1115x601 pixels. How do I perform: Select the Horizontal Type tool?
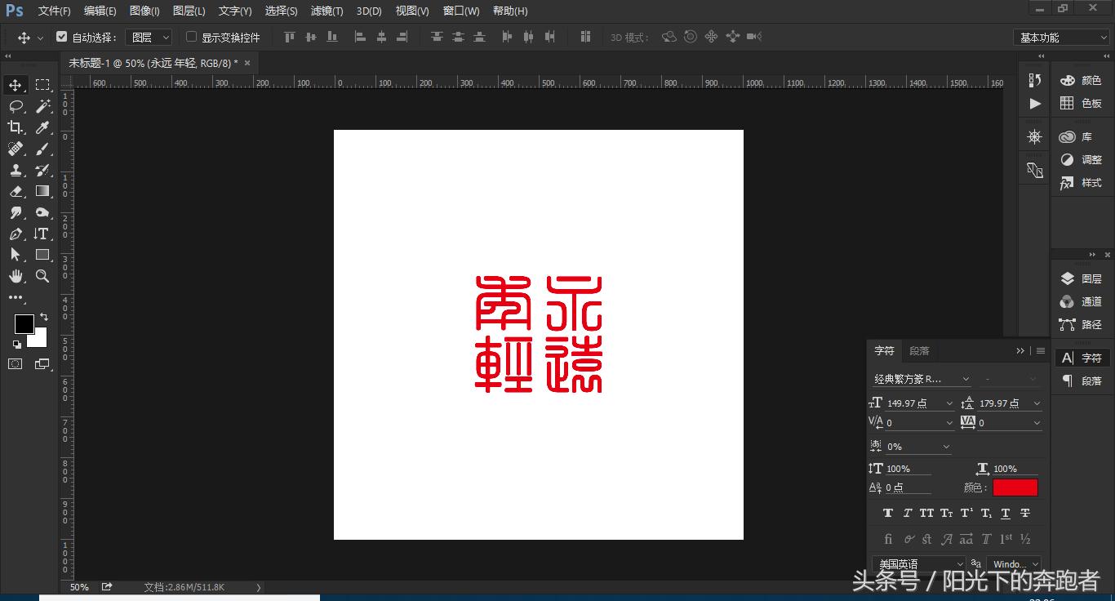pos(42,234)
